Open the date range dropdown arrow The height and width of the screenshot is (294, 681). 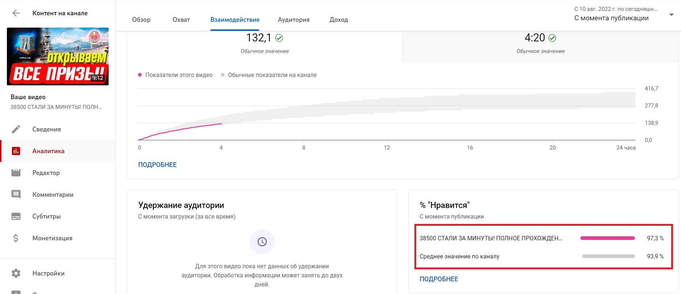[672, 15]
